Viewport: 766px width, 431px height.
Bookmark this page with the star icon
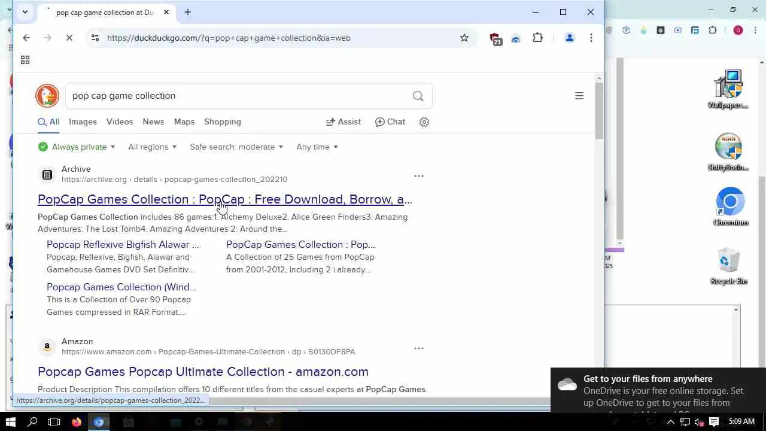[464, 38]
